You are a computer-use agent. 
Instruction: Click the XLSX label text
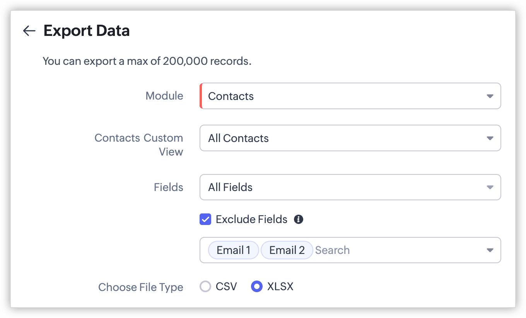[280, 287]
